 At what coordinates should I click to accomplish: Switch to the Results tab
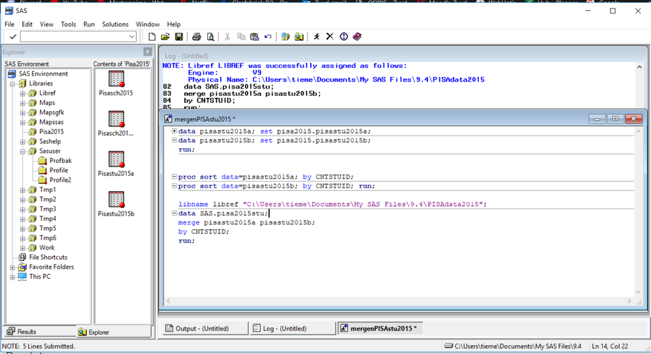(22, 332)
